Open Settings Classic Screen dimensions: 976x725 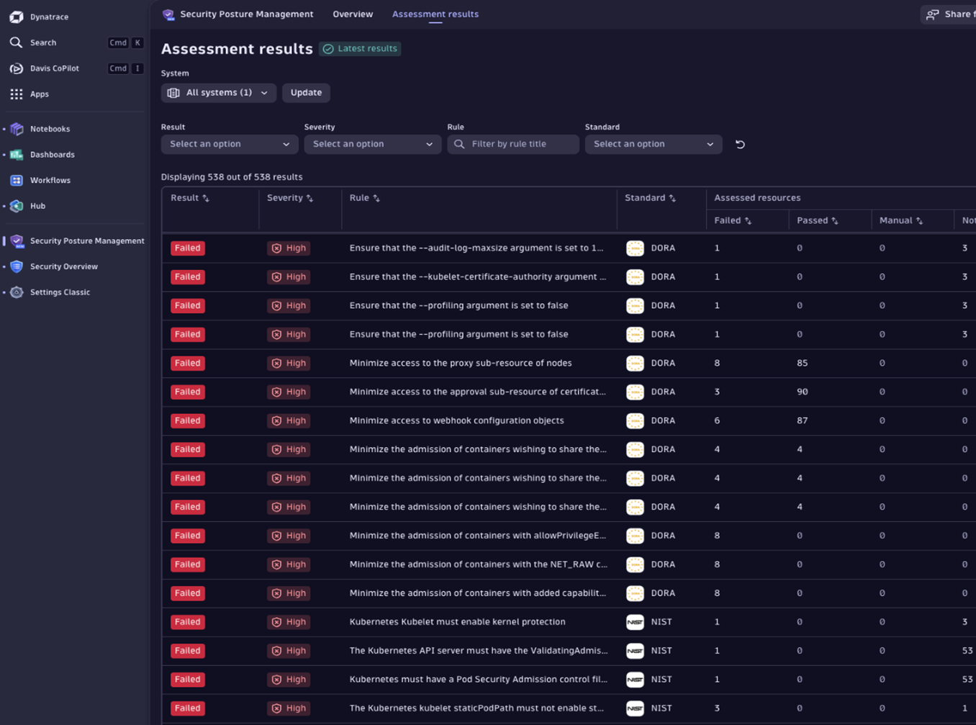(x=60, y=292)
